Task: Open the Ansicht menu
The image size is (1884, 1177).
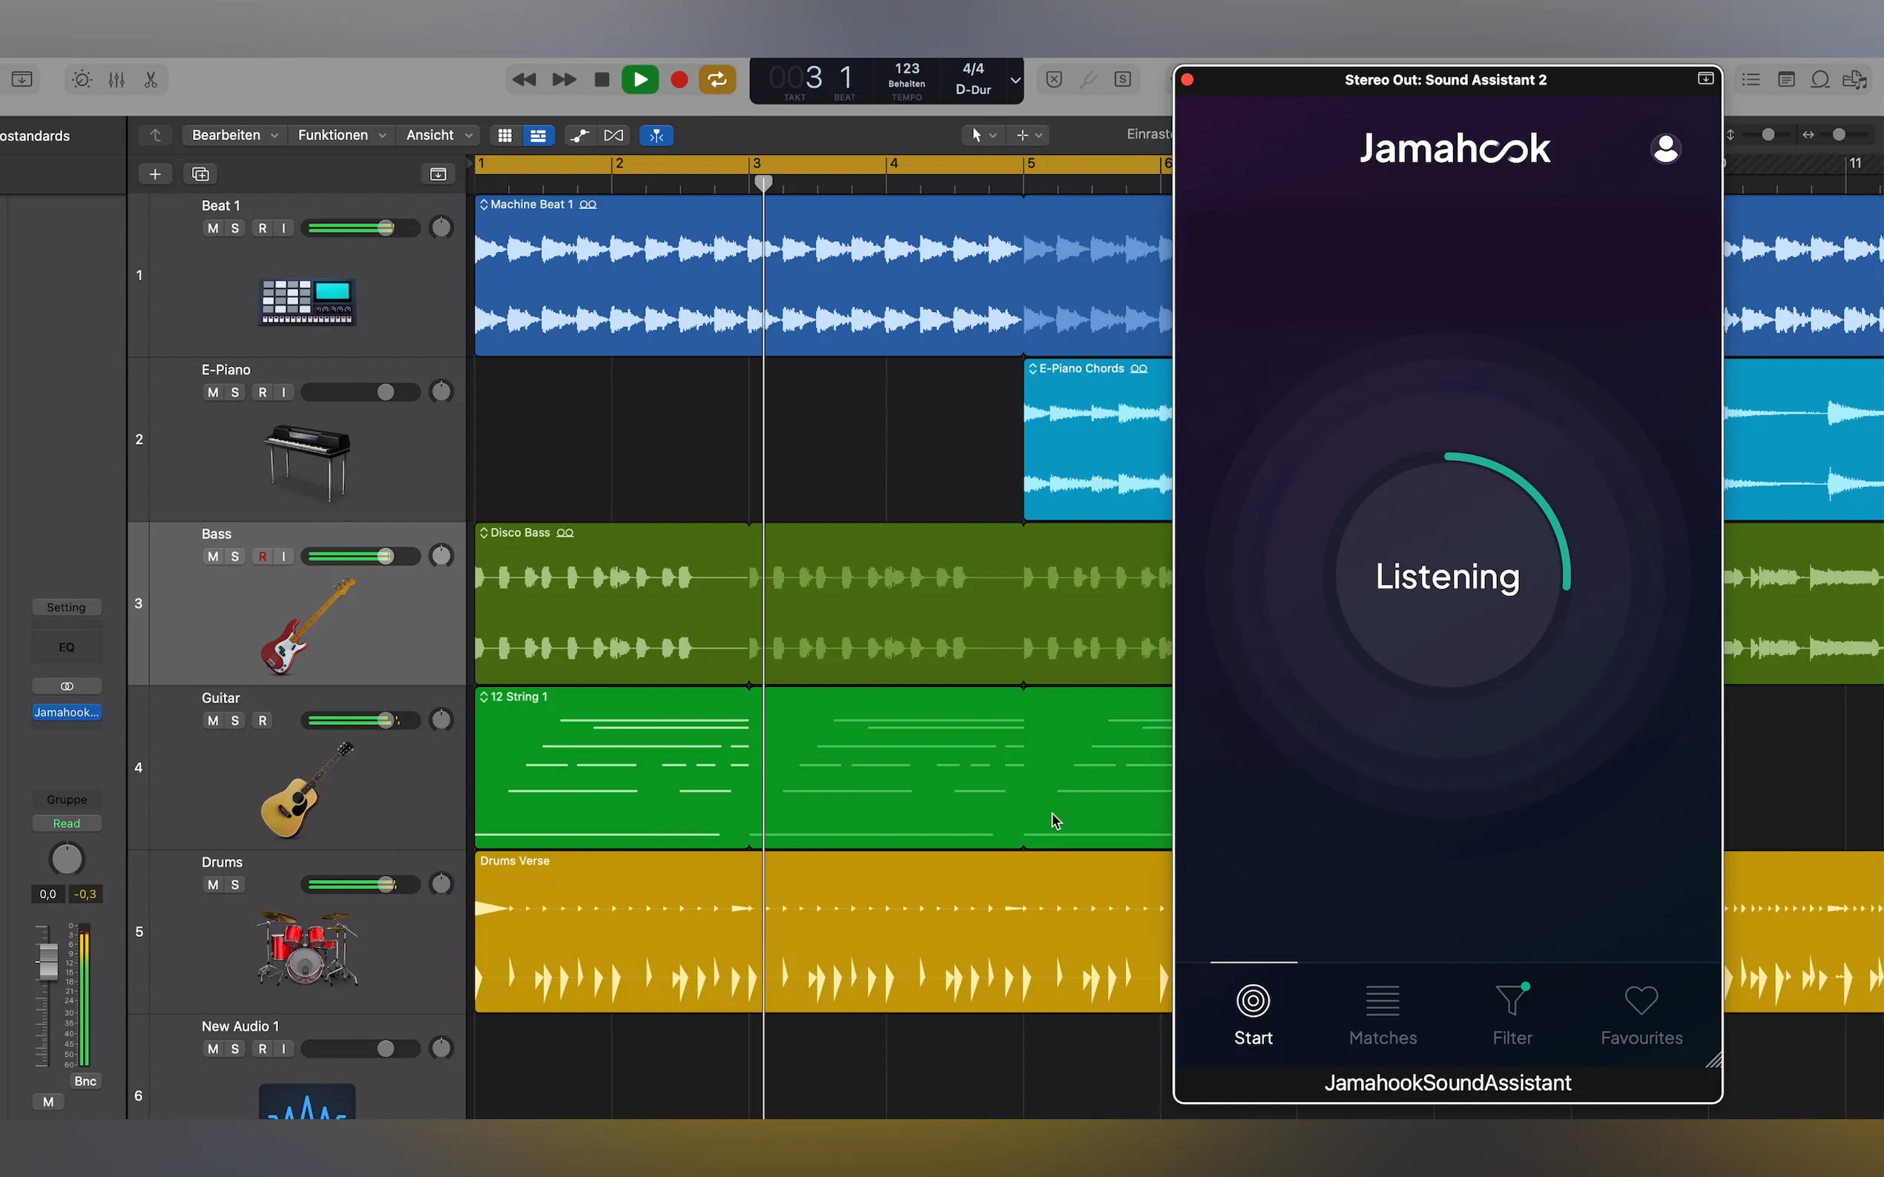Action: (438, 136)
